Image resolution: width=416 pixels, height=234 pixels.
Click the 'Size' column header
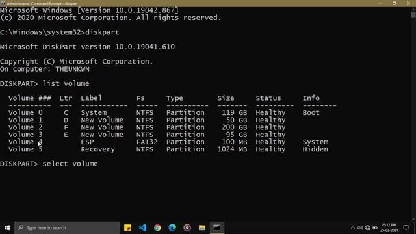click(226, 98)
